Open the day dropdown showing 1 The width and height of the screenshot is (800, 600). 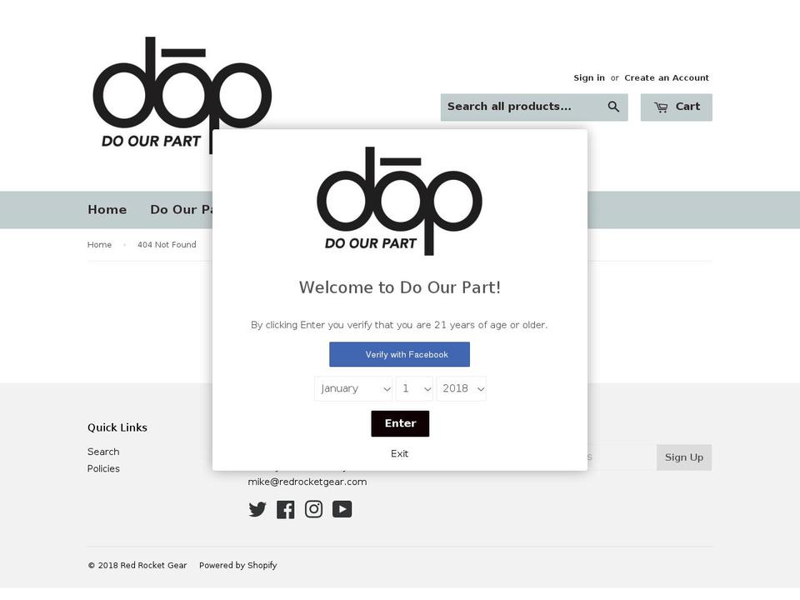click(x=414, y=389)
